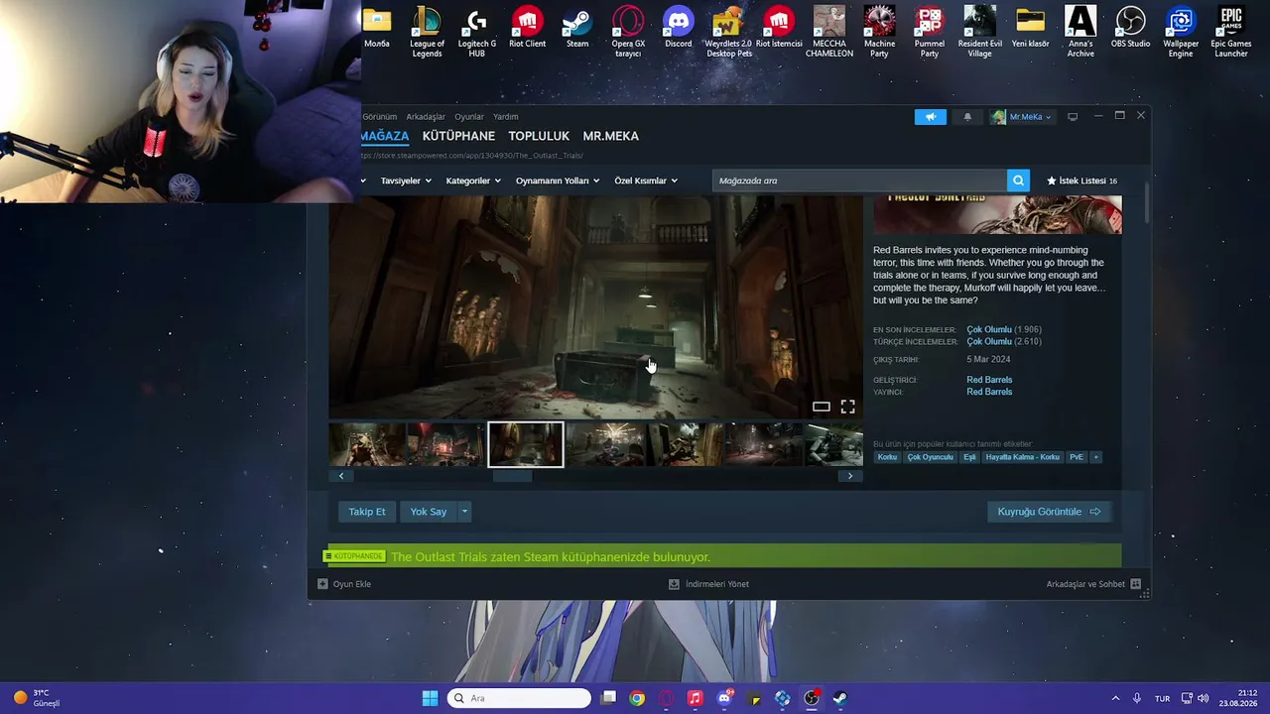The height and width of the screenshot is (714, 1270).
Task: Open the arrow dropdown beside Yok Say
Action: click(463, 512)
